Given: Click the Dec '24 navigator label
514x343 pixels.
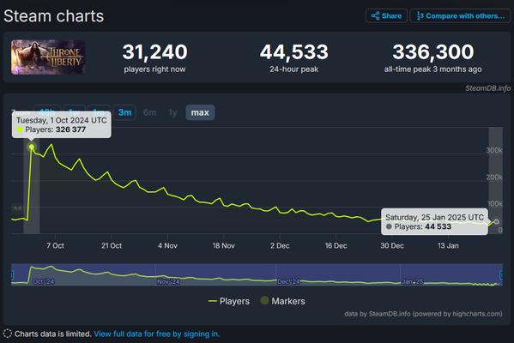Looking at the screenshot, I should click(288, 281).
